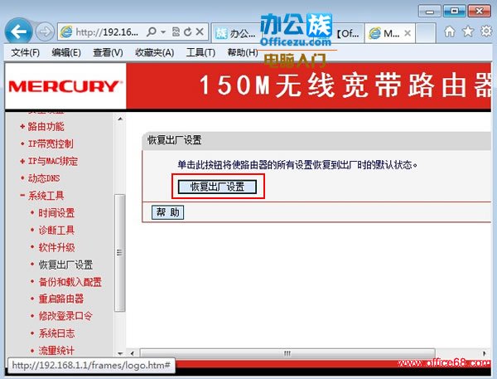This screenshot has height=379, width=497.
Task: Open 流量统计 page
Action: (x=56, y=351)
